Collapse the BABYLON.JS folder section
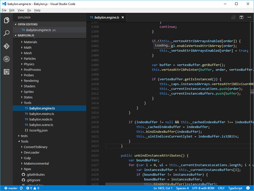 (x=49, y=35)
